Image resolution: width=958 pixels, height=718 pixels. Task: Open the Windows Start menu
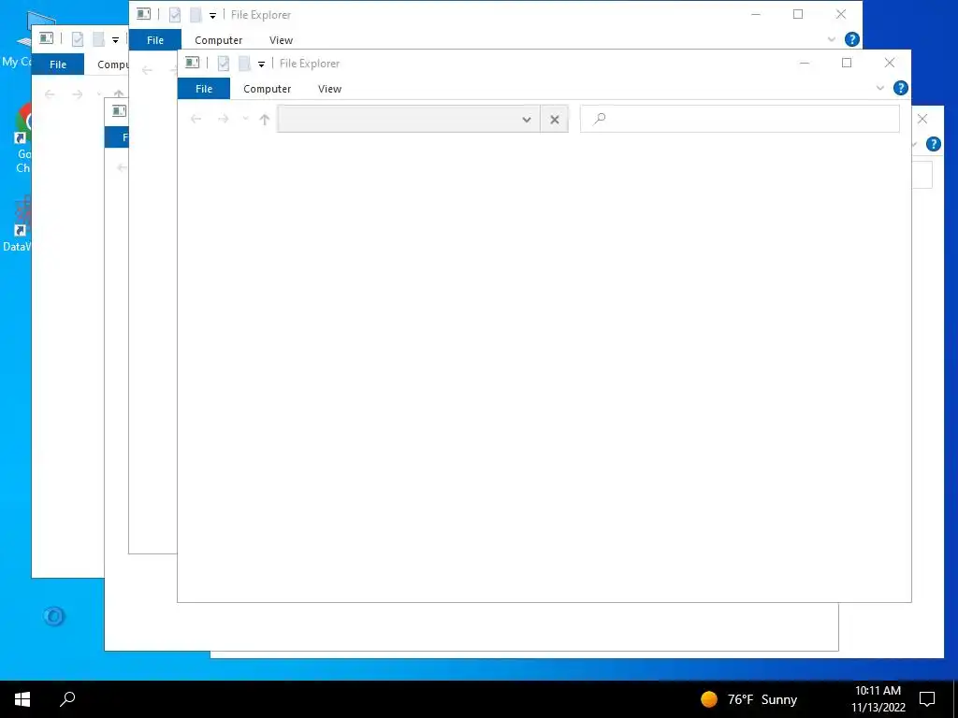pos(22,699)
